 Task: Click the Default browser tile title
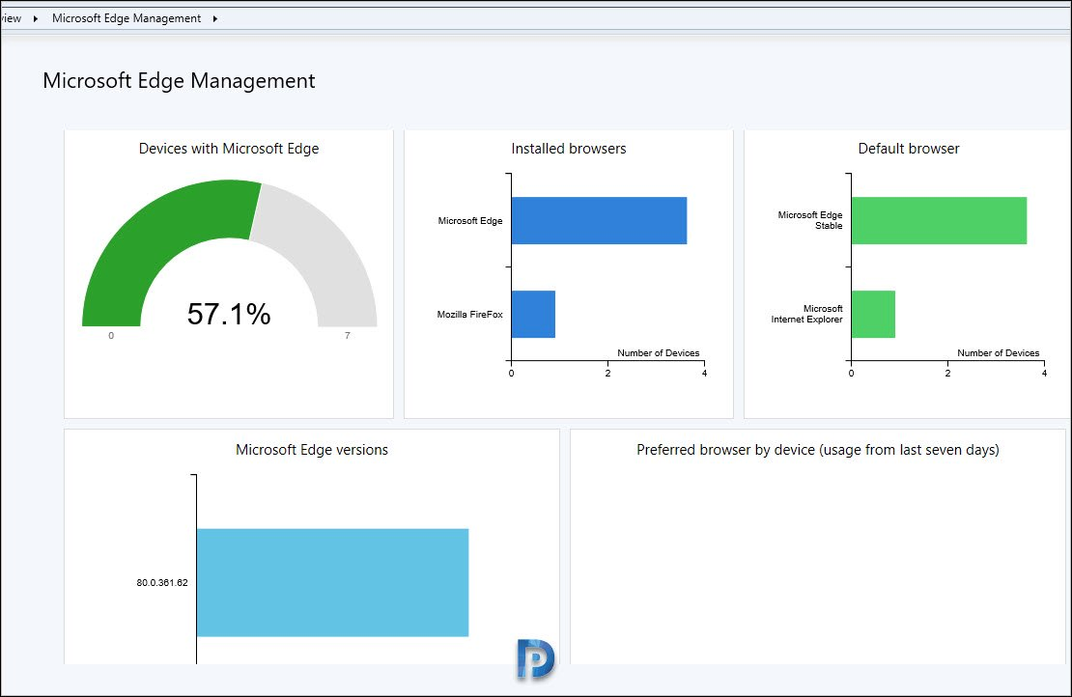tap(909, 149)
